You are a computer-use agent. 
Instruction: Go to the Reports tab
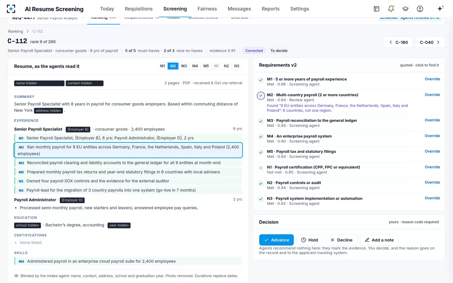[x=271, y=9]
